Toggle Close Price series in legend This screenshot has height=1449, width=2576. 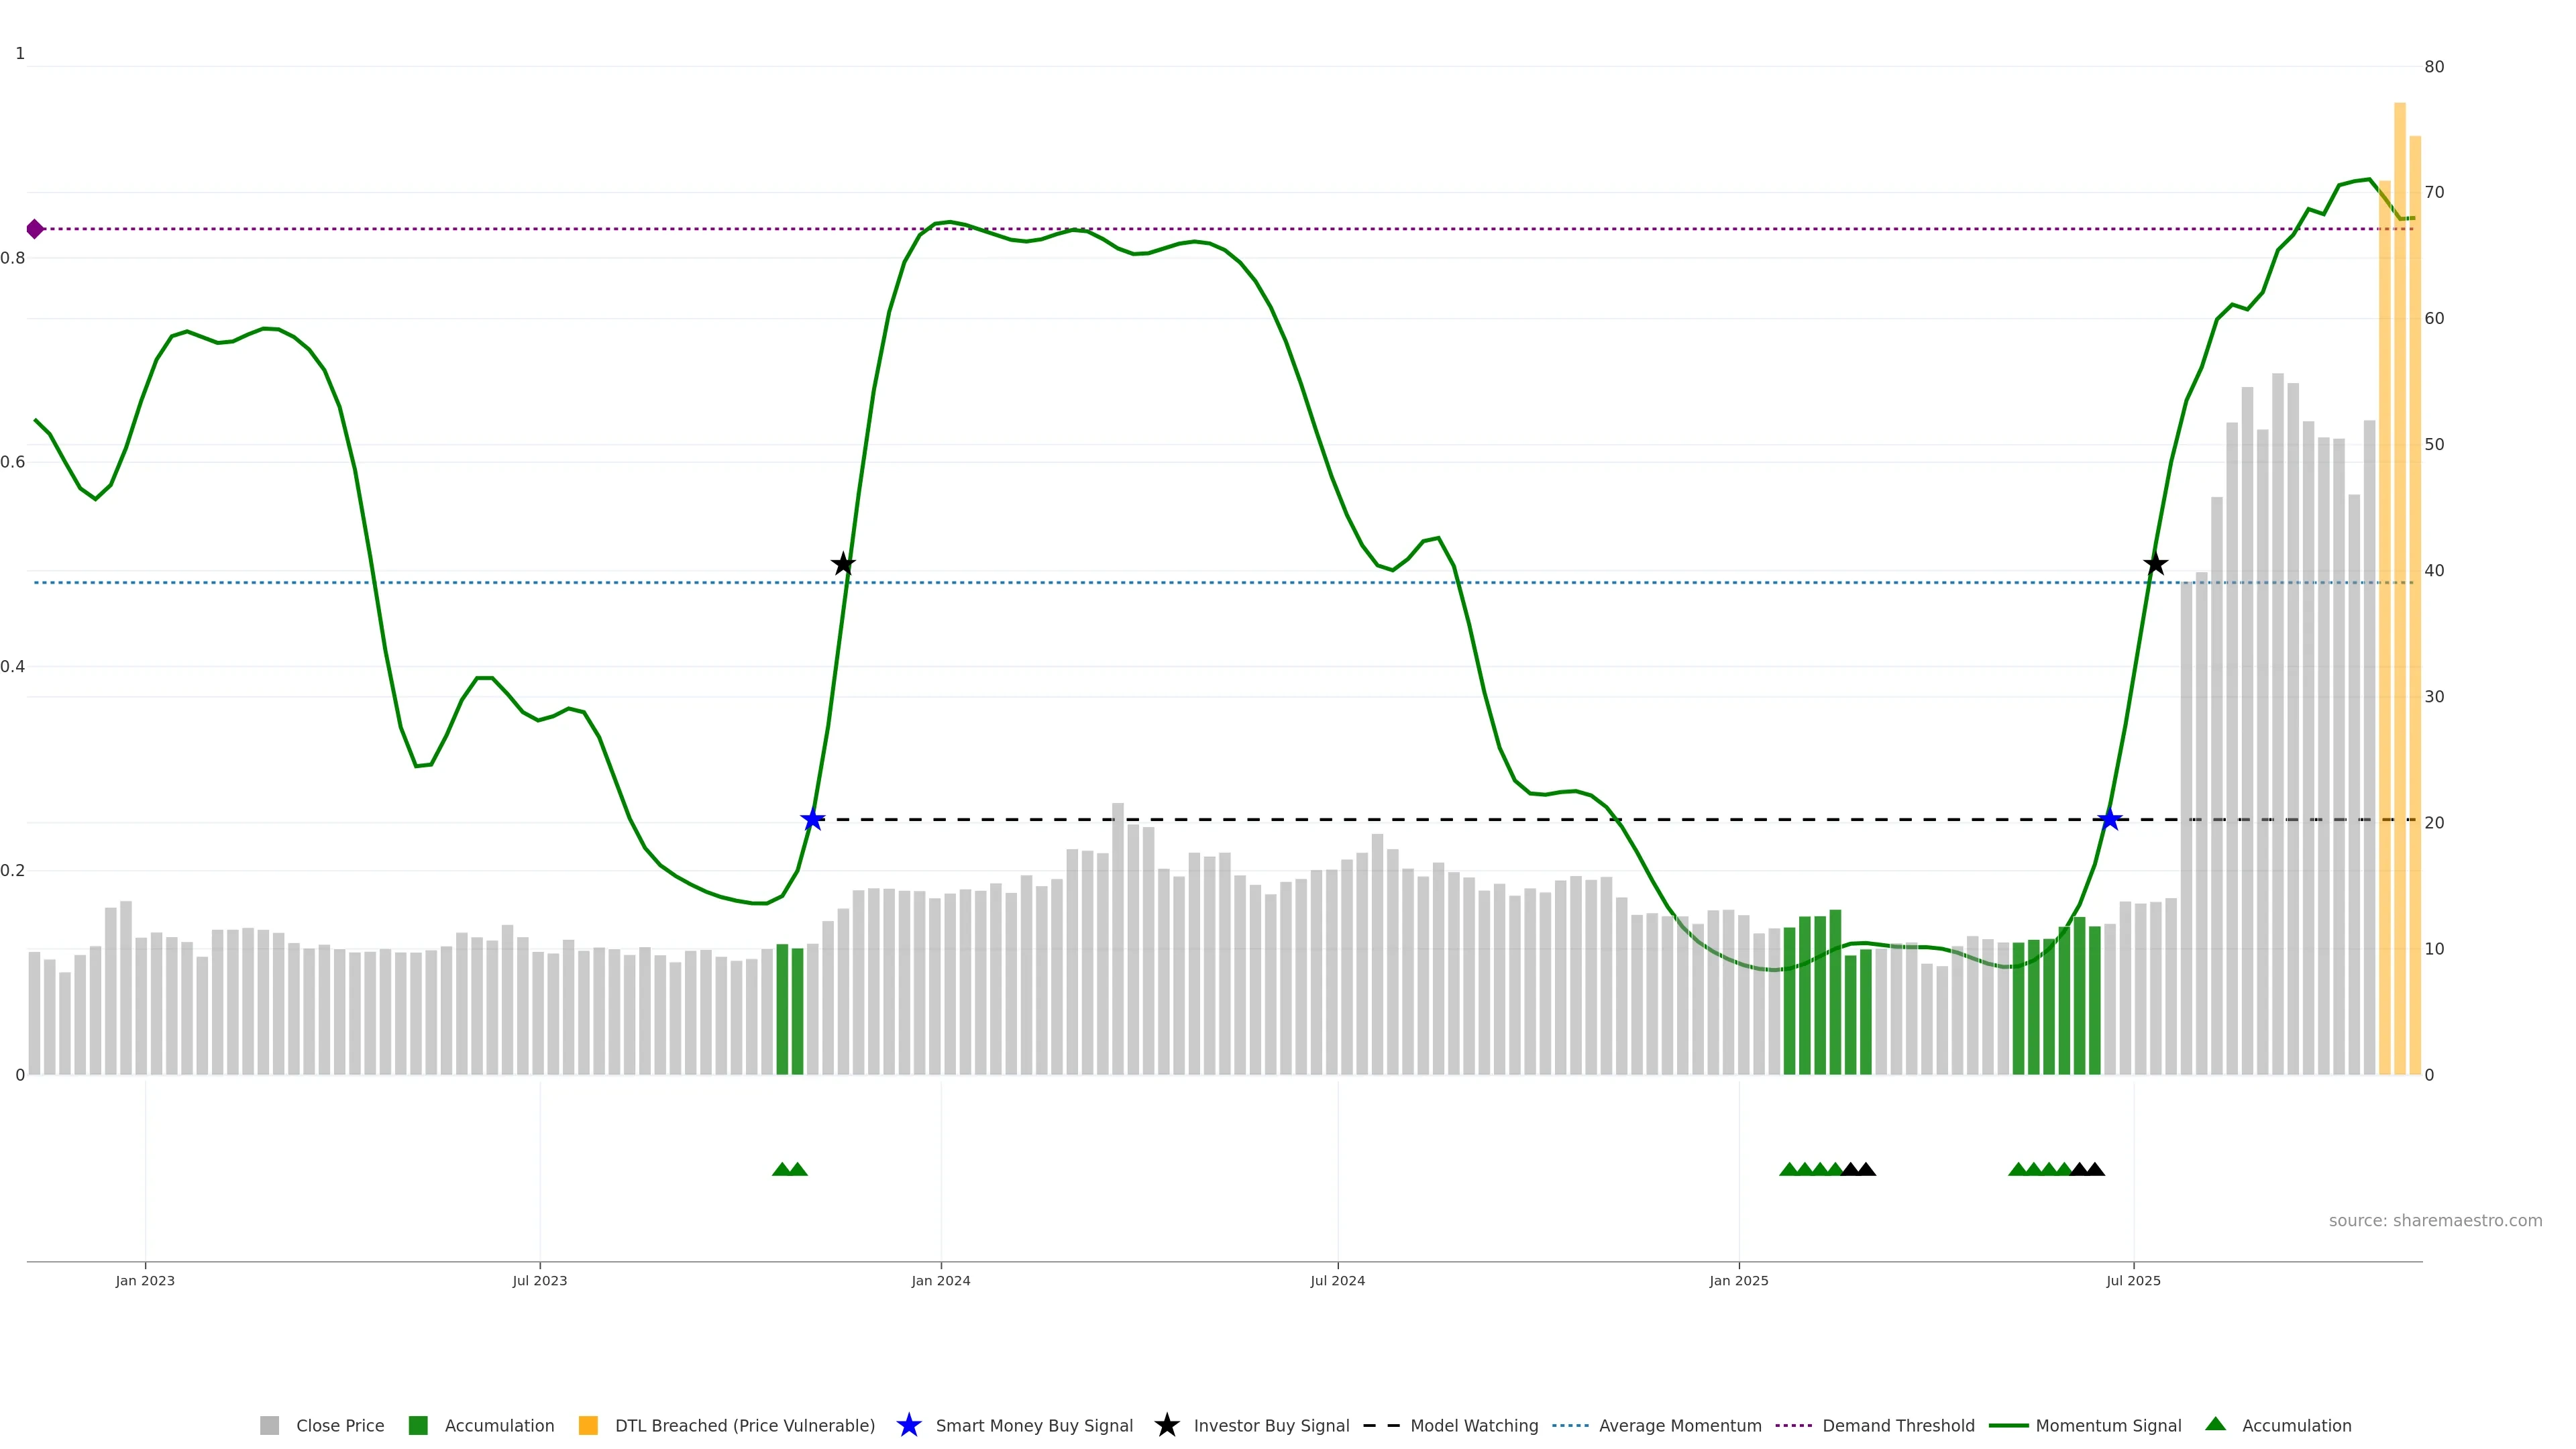click(x=339, y=1425)
